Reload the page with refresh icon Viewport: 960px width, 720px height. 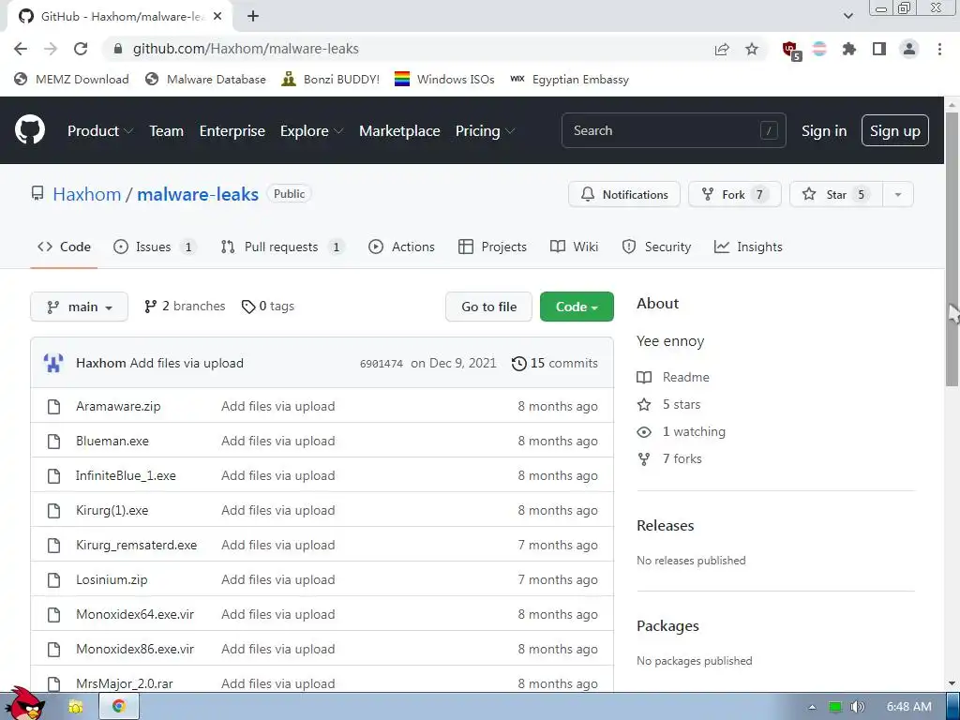(81, 49)
